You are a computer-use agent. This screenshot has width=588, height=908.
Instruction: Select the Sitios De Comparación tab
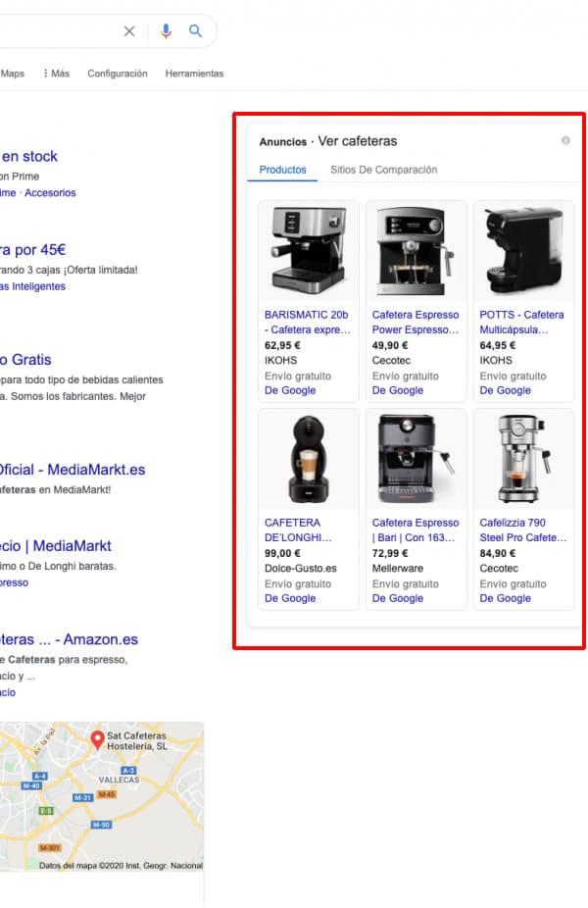[x=384, y=170]
